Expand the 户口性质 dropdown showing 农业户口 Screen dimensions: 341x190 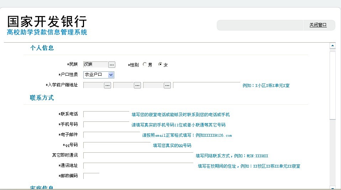(111, 75)
